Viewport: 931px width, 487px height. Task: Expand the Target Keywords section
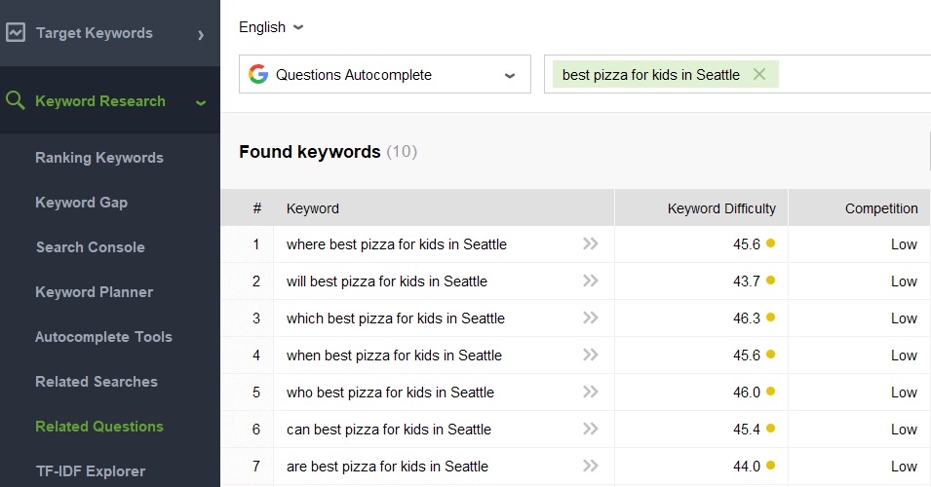(x=201, y=34)
